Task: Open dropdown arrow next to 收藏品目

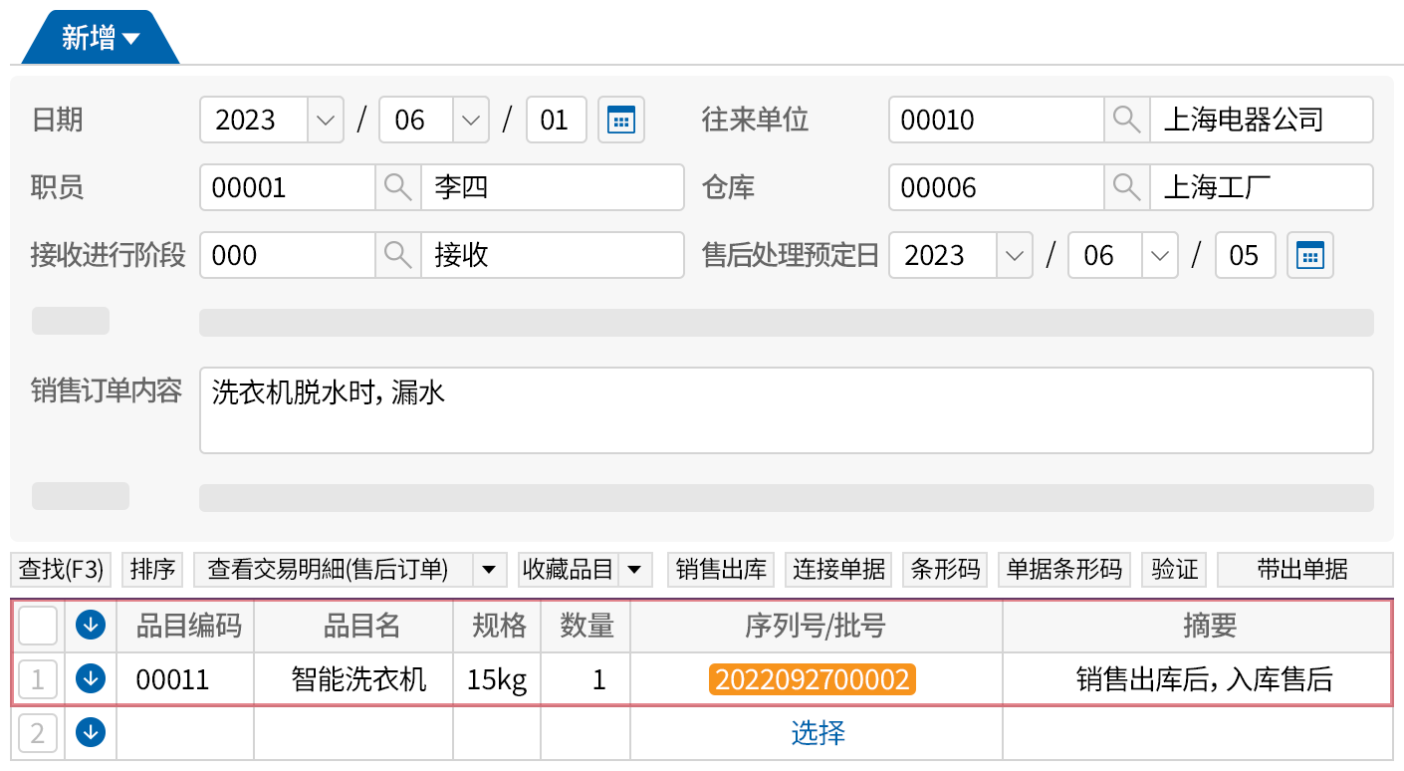Action: click(634, 570)
